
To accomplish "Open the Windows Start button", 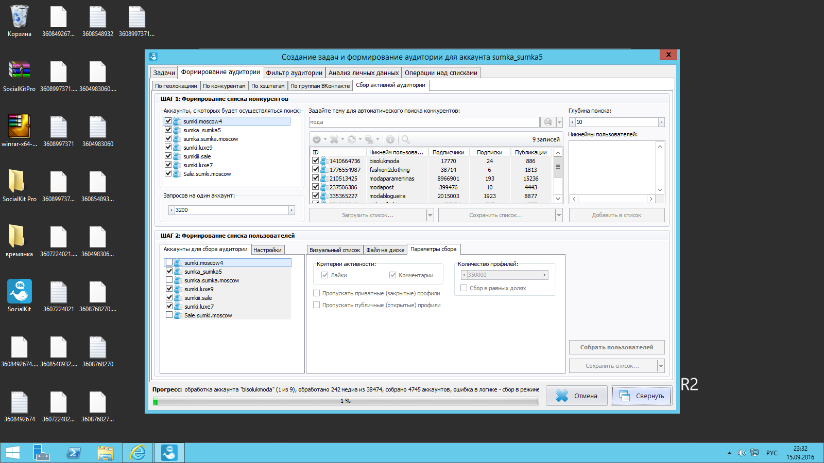I will pyautogui.click(x=12, y=453).
